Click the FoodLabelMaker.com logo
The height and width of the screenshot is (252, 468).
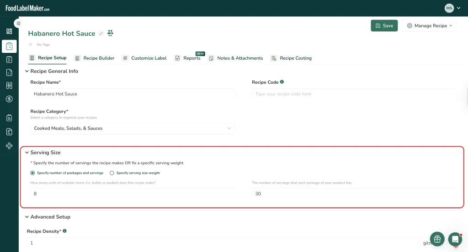pos(27,8)
